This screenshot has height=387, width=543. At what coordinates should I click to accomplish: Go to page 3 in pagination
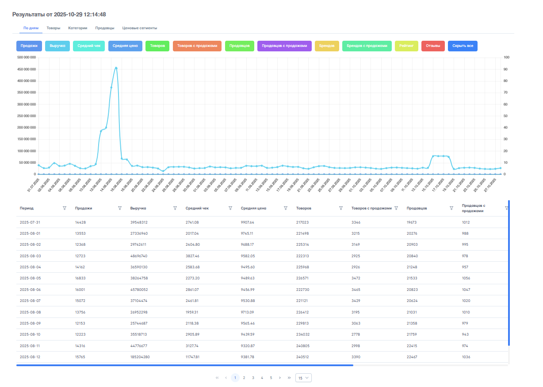[x=253, y=378]
